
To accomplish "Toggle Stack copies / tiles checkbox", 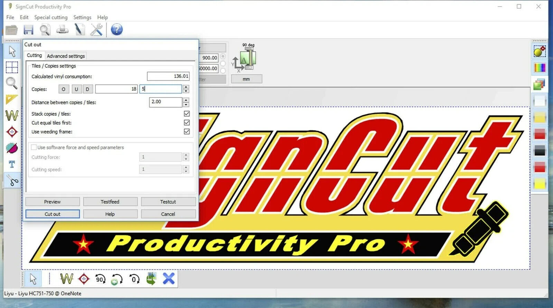I will point(187,114).
